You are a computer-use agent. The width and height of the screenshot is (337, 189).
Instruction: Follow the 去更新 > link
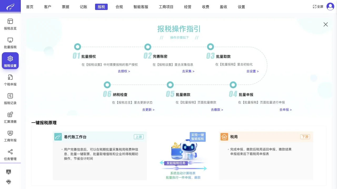[x=148, y=110]
